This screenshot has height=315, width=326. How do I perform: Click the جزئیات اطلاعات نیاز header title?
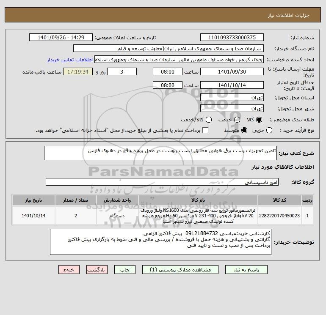288,15
